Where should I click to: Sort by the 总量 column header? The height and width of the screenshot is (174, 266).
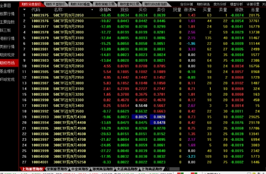pos(255,10)
